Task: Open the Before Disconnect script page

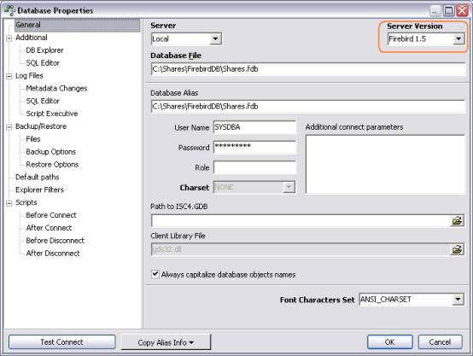Action: pos(55,241)
